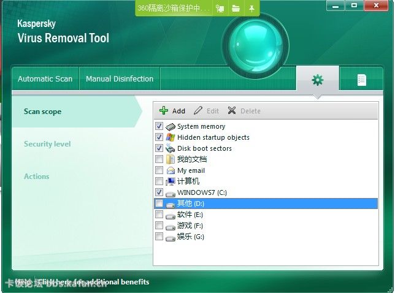
Task: Click the pencil Edit icon
Action: click(x=198, y=110)
